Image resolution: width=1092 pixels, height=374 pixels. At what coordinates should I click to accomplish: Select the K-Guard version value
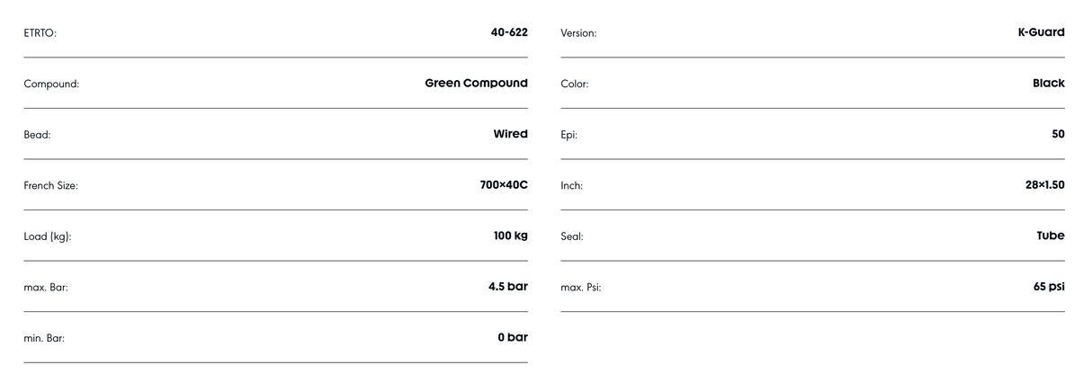click(x=1041, y=32)
